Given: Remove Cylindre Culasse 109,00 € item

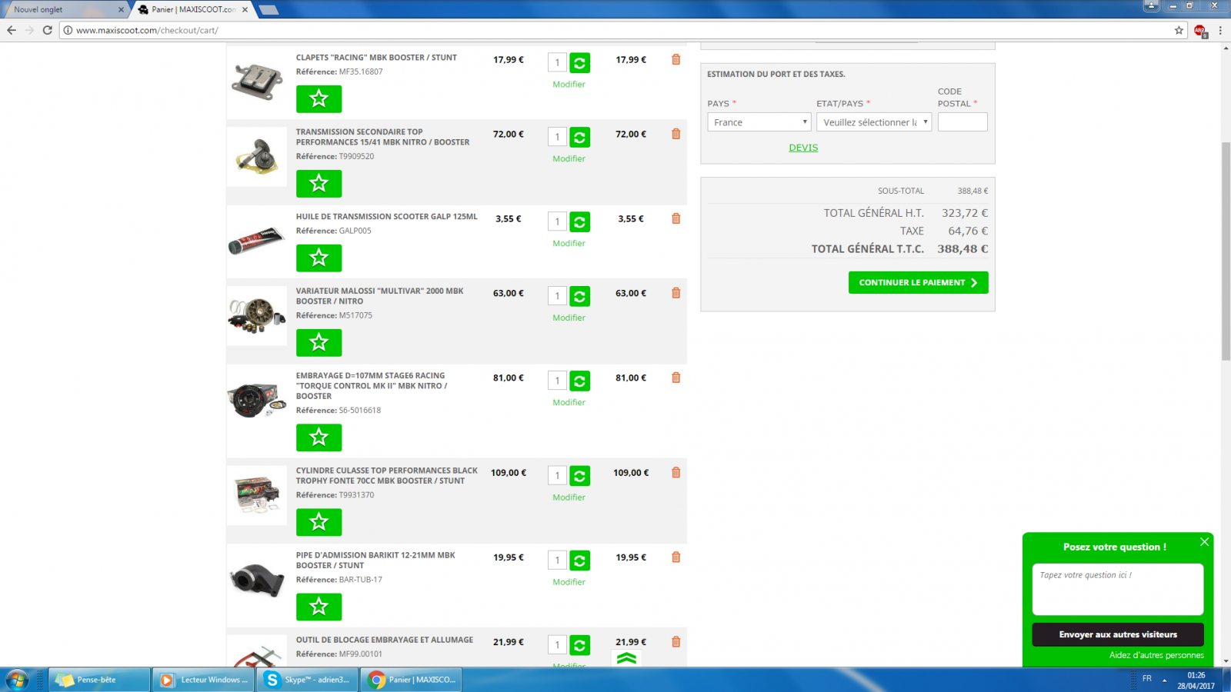Looking at the screenshot, I should tap(676, 472).
